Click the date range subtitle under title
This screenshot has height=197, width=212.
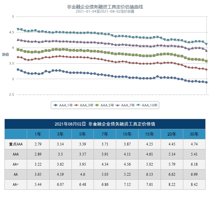(x=105, y=11)
